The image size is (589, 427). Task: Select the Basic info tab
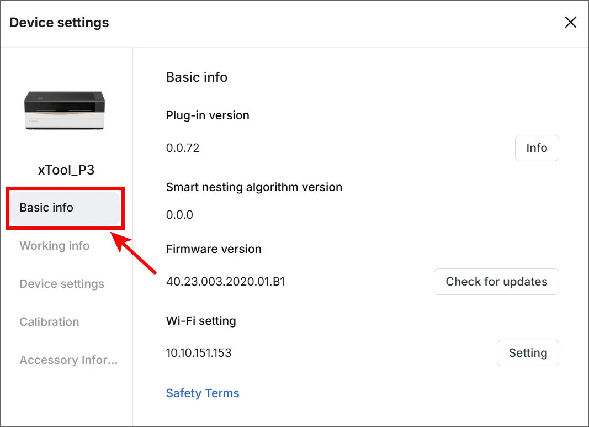pyautogui.click(x=65, y=208)
